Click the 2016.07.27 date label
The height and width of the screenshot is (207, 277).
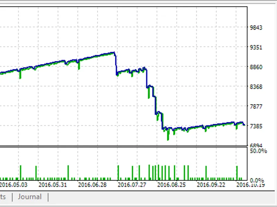point(132,185)
